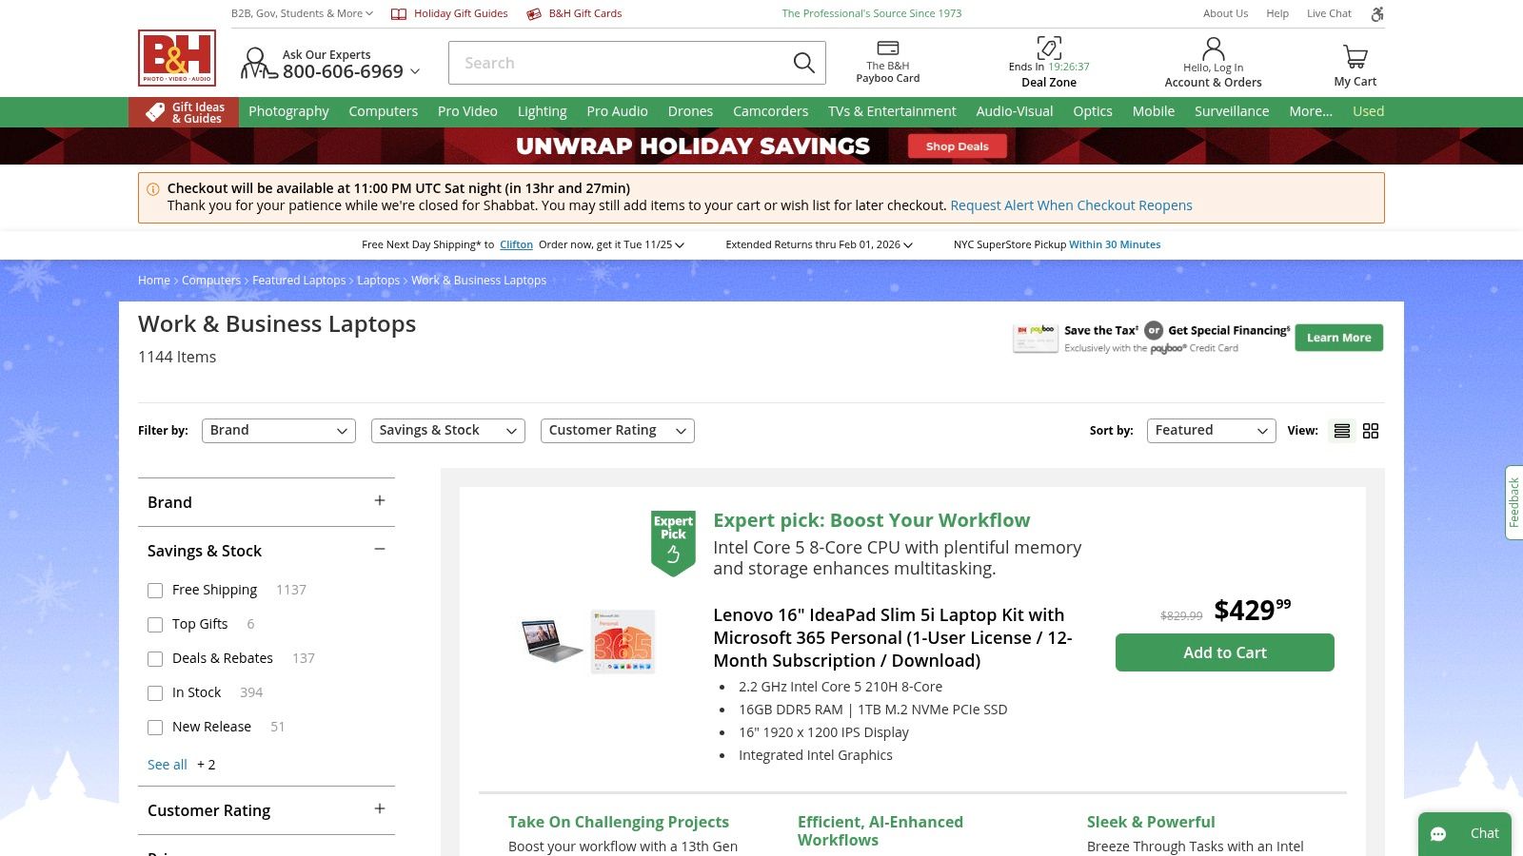Open the Drones menu
1523x856 pixels.
[690, 111]
